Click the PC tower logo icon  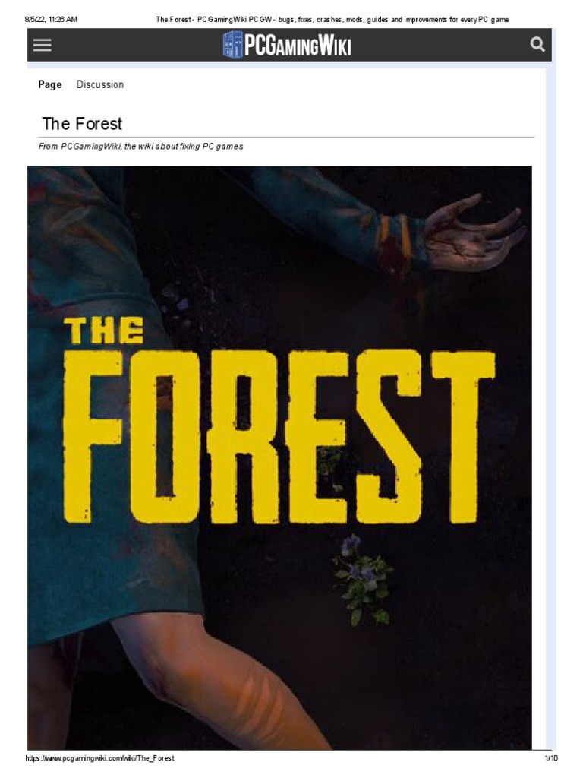pos(232,46)
